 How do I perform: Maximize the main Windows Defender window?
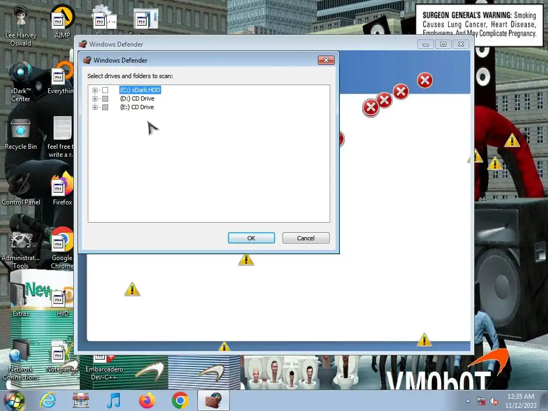pyautogui.click(x=443, y=44)
